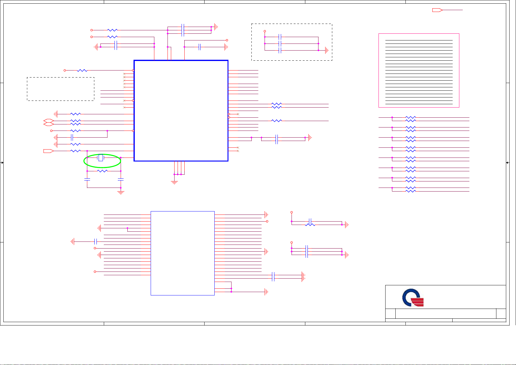The height and width of the screenshot is (365, 516).
Task: Select the magenta-bordered table of ruled lines
Action: (419, 70)
